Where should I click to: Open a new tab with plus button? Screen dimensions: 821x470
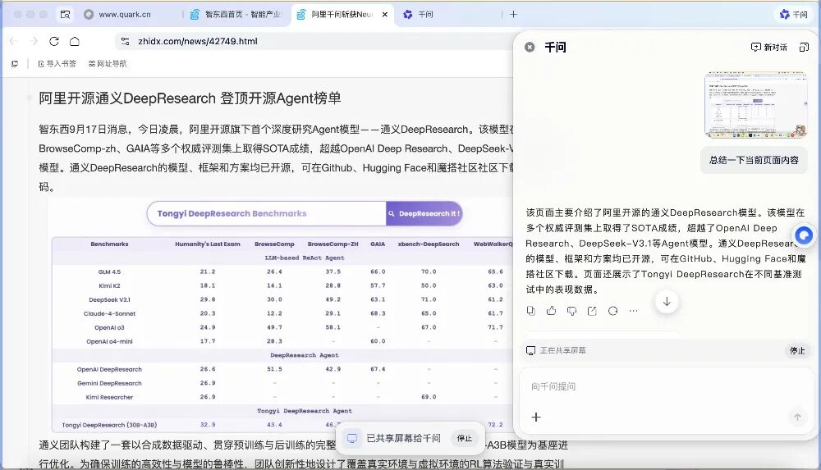[513, 15]
